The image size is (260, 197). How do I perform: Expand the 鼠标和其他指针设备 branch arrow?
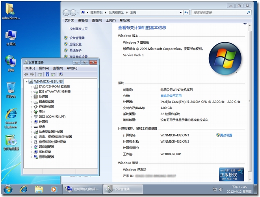pos(31,142)
